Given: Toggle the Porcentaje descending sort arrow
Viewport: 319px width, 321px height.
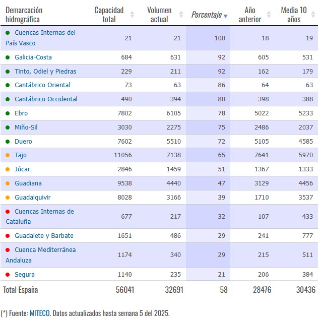Looking at the screenshot, I should 225,16.
